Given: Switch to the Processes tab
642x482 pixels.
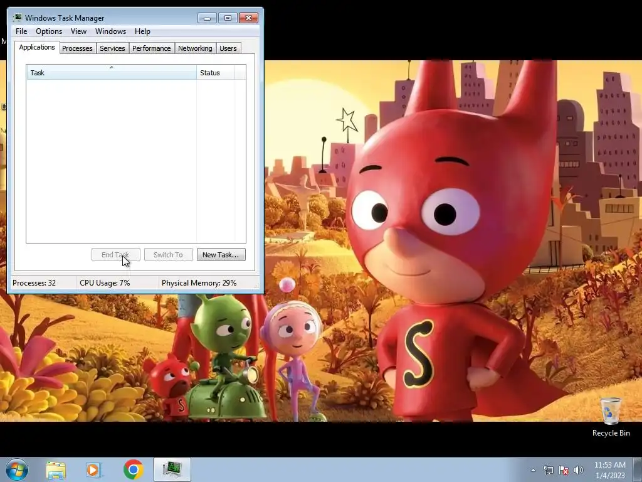Looking at the screenshot, I should 77,48.
